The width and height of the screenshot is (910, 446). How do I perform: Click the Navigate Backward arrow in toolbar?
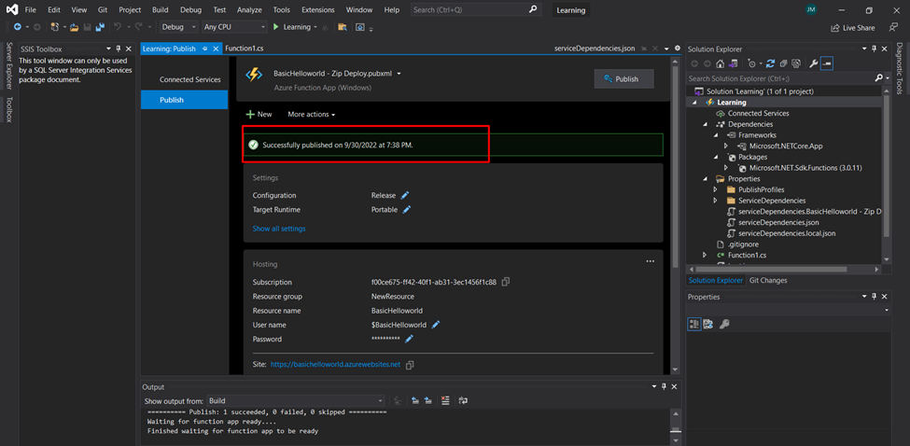click(x=17, y=27)
